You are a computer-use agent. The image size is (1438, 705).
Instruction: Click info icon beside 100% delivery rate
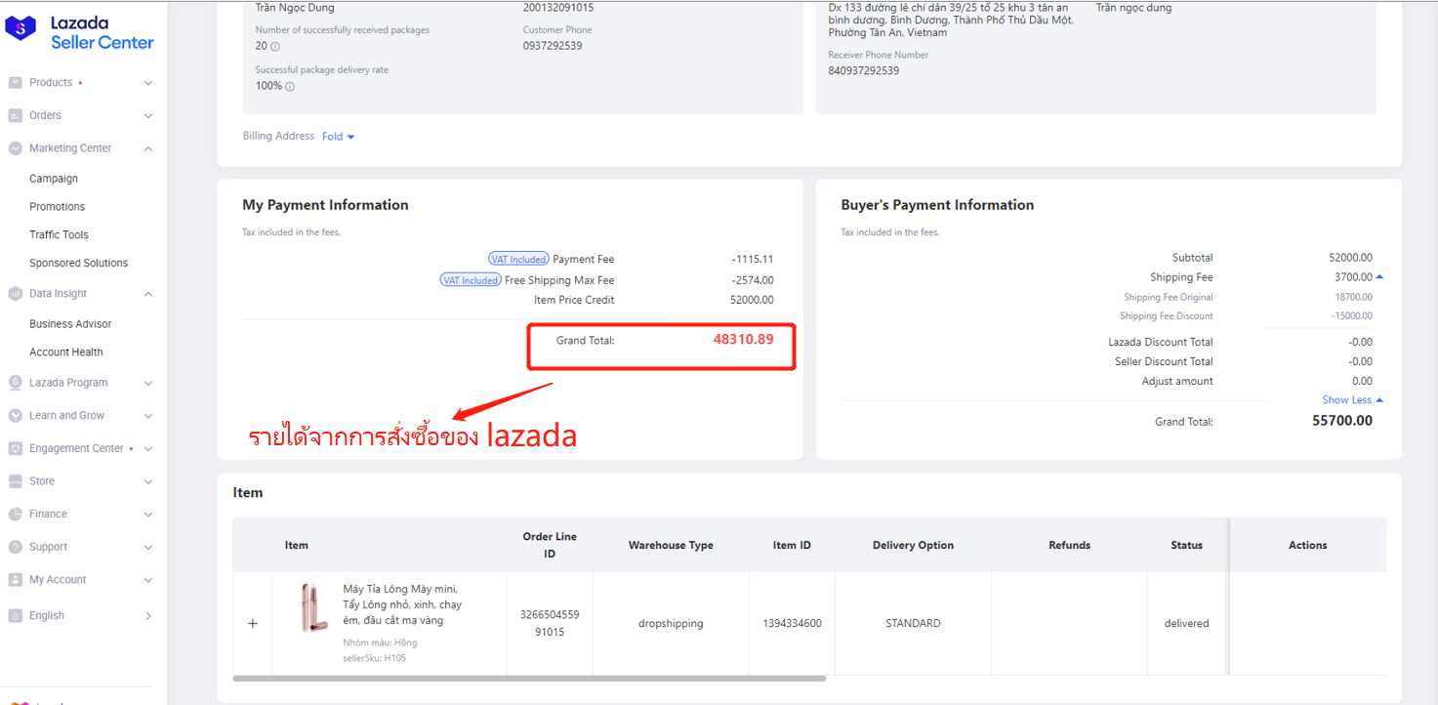tap(290, 87)
